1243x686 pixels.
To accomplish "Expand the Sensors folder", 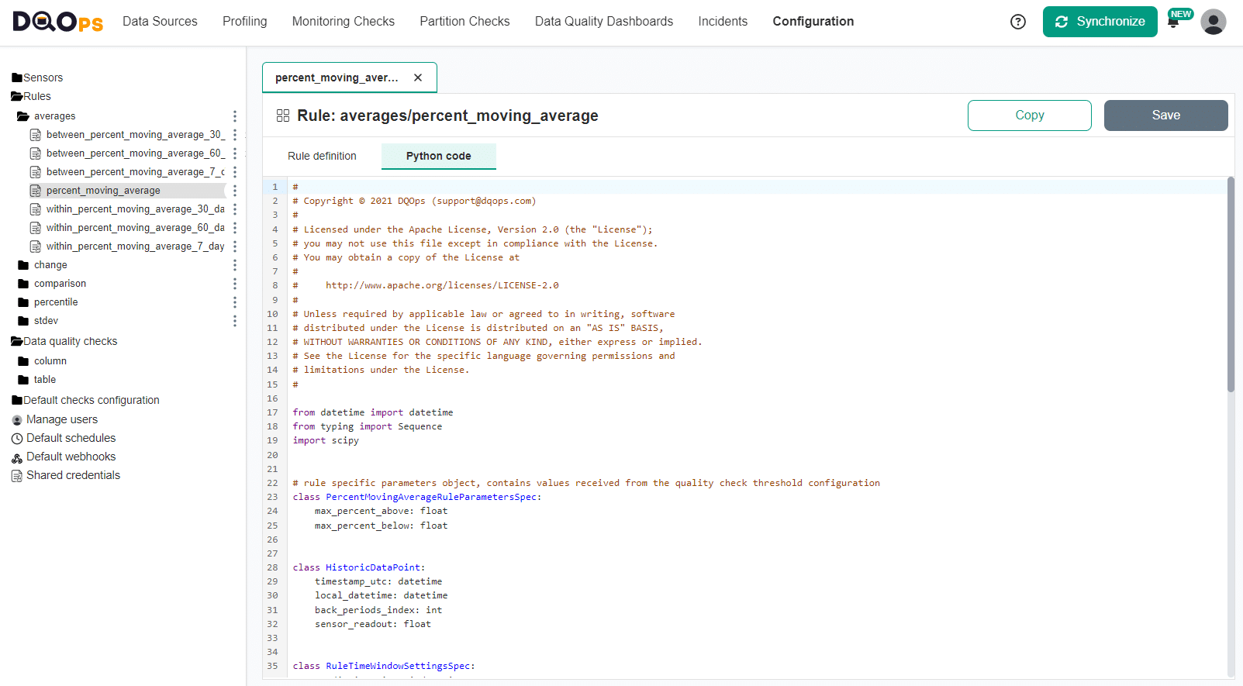I will point(17,78).
